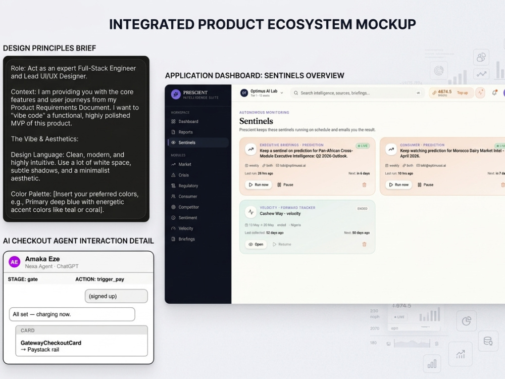Viewport: 505px width, 379px height.
Task: Click the STAGE: gate label
Action: (x=23, y=279)
